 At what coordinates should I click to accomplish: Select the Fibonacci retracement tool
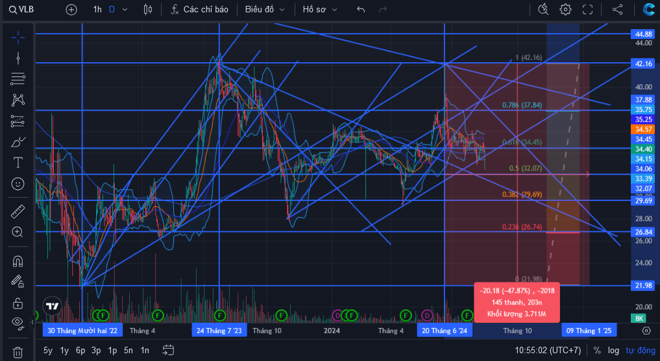[x=18, y=78]
